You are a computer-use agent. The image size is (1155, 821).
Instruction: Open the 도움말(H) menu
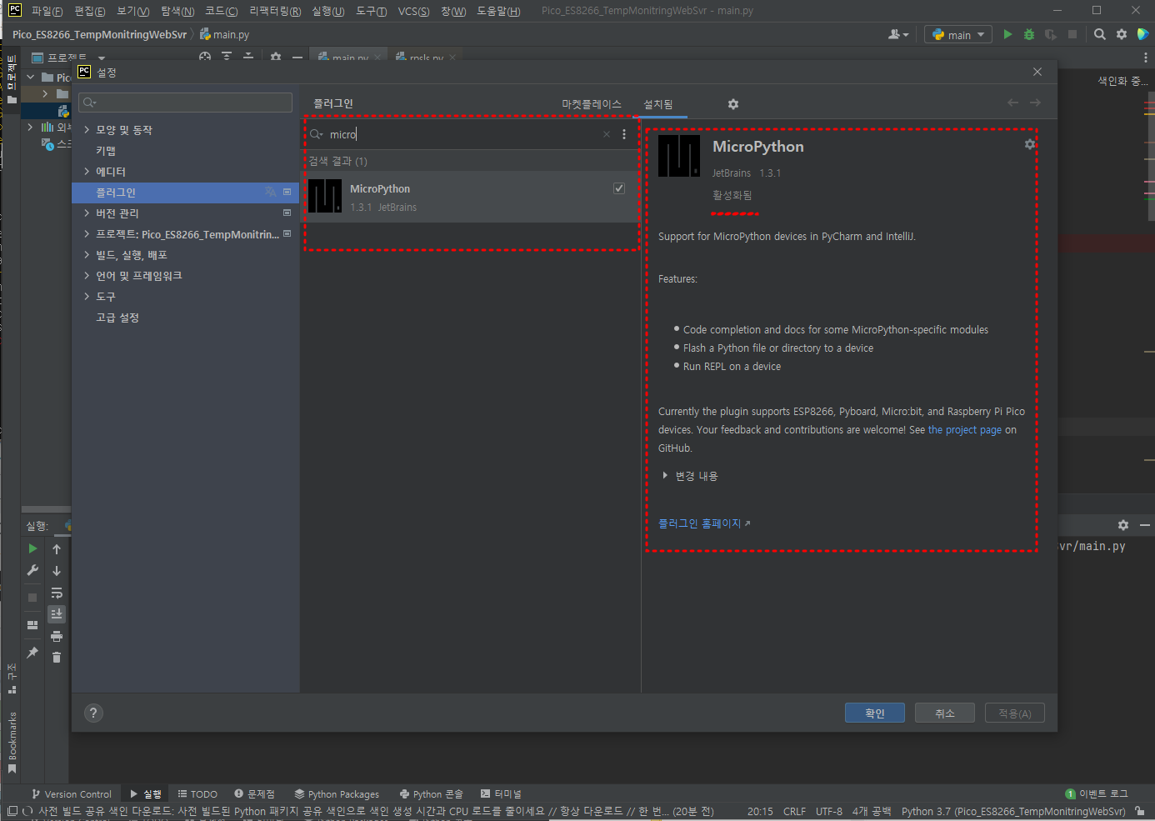pyautogui.click(x=498, y=11)
